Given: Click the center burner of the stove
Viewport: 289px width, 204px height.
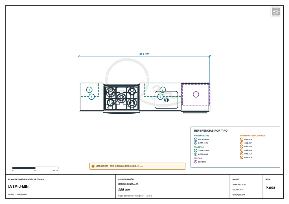Looking at the screenshot, I should pos(121,98).
